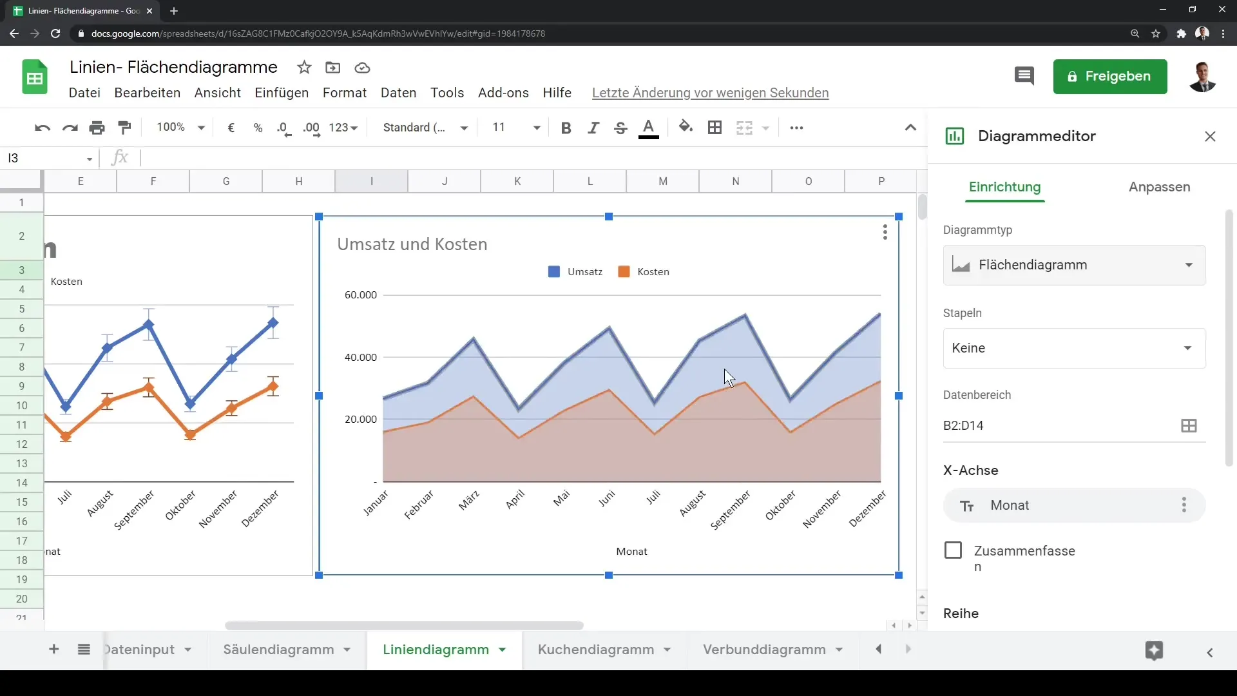The width and height of the screenshot is (1237, 696).
Task: Click the undo icon
Action: [43, 126]
